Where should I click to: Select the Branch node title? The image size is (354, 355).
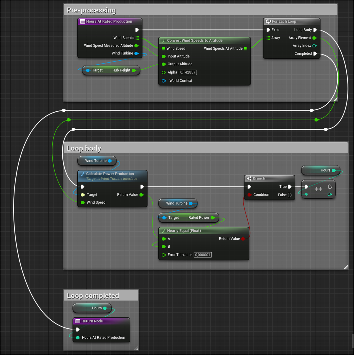(x=259, y=178)
